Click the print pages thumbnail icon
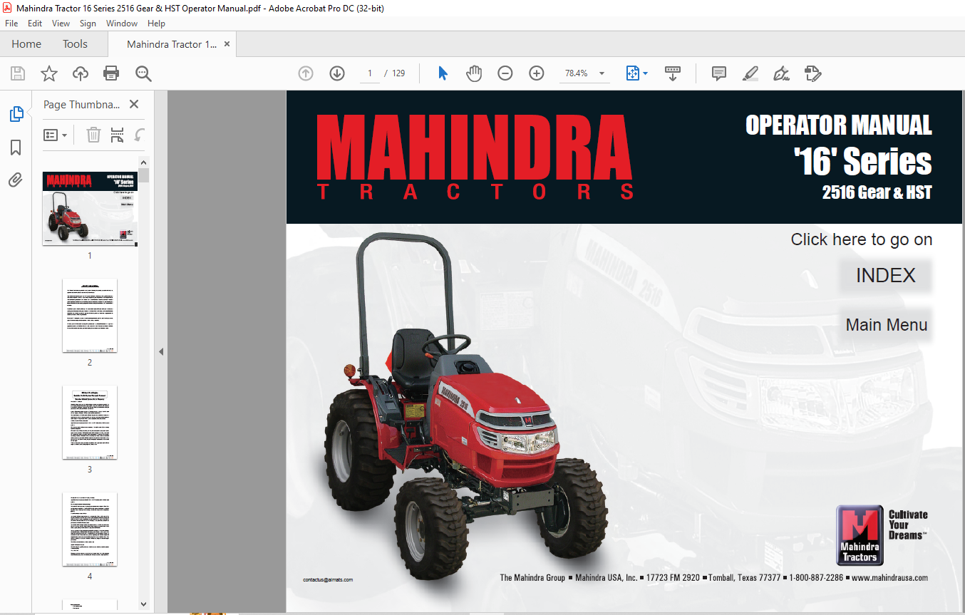 (118, 135)
